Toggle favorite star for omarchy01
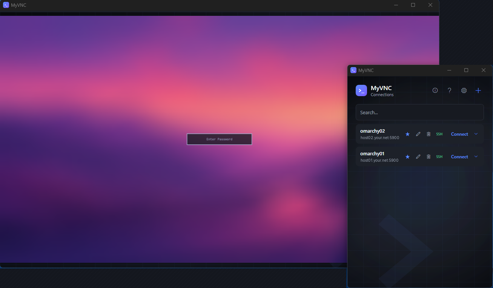 click(407, 157)
